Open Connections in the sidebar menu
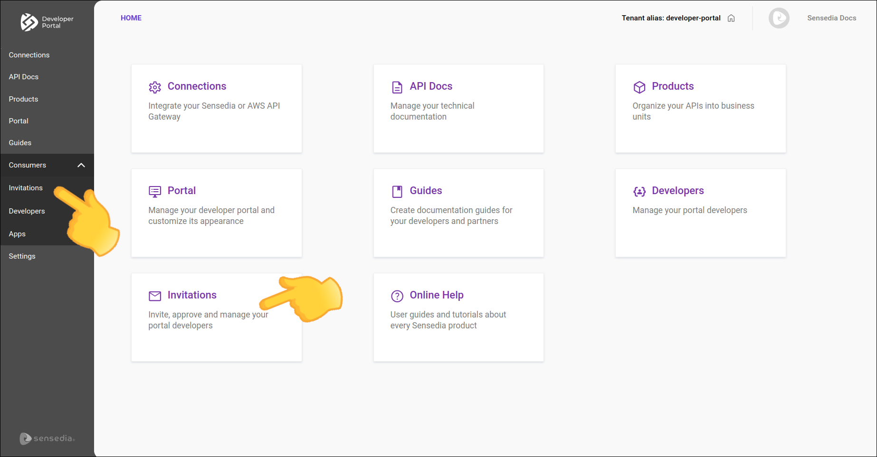 (x=29, y=55)
